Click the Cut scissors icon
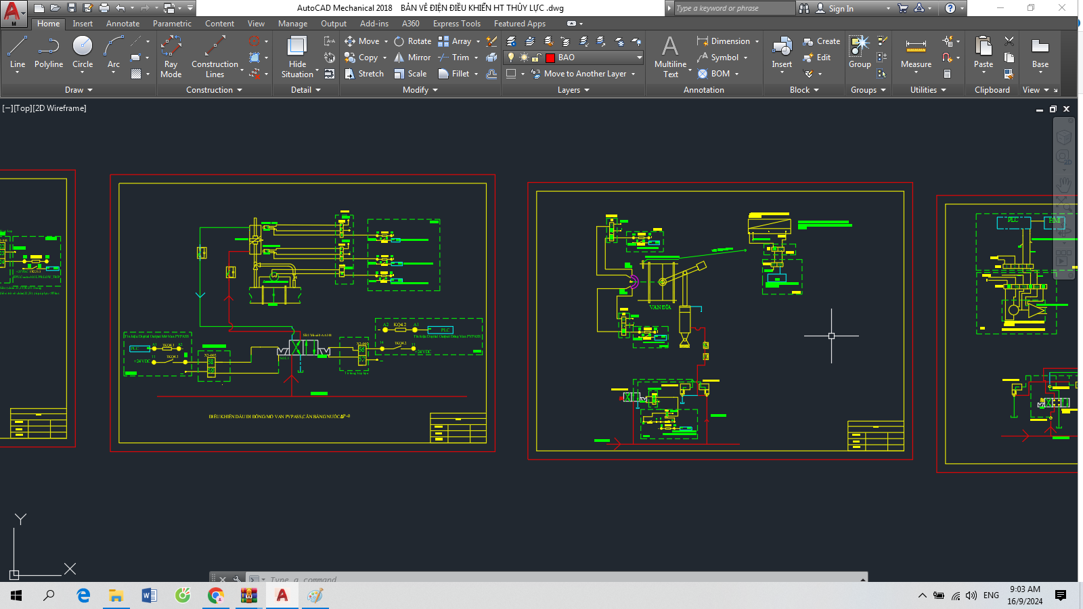Viewport: 1083px width, 609px height. (x=1009, y=41)
